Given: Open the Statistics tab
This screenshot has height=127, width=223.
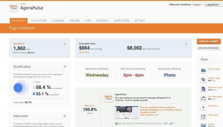Looking at the screenshot, I should 102,21.
